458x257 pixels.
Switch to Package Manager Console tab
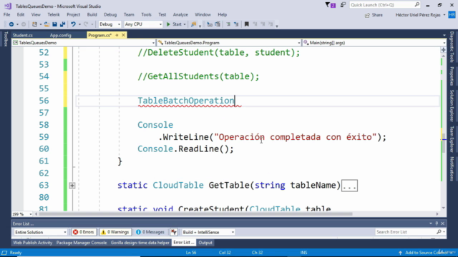tap(82, 243)
